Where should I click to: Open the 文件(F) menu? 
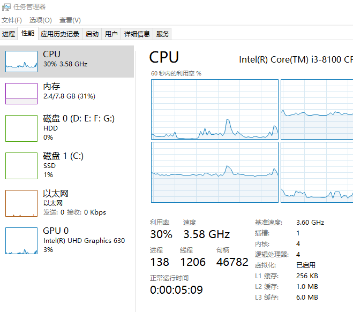click(12, 20)
